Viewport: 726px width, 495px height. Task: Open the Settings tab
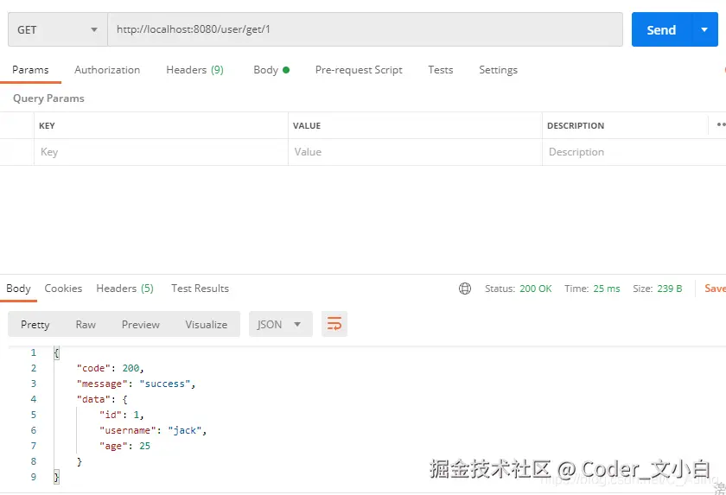pyautogui.click(x=498, y=70)
